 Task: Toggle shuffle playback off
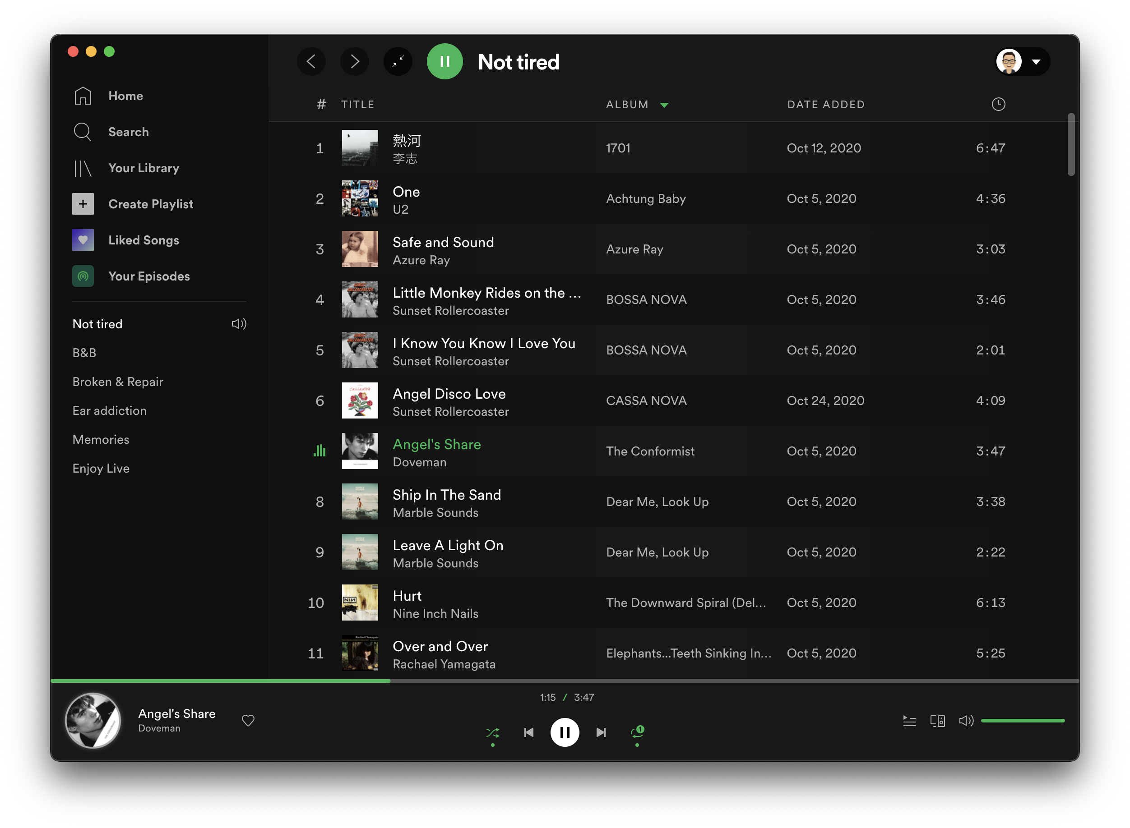pos(492,733)
